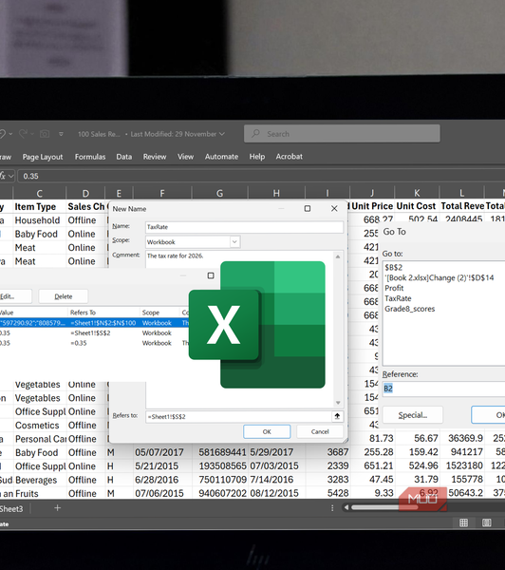Click the cell containing 581689441
The height and width of the screenshot is (570, 505).
220,452
